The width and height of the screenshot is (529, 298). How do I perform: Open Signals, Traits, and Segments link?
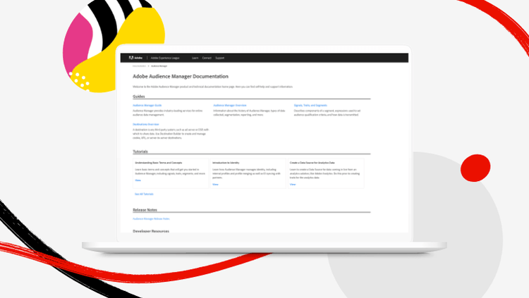click(310, 105)
